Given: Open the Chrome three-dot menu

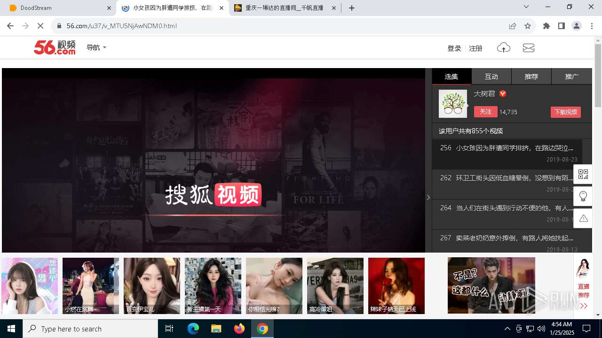Looking at the screenshot, I should click(x=592, y=26).
